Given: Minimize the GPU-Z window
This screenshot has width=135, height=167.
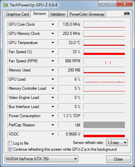Looking at the screenshot, I should coord(103,4).
